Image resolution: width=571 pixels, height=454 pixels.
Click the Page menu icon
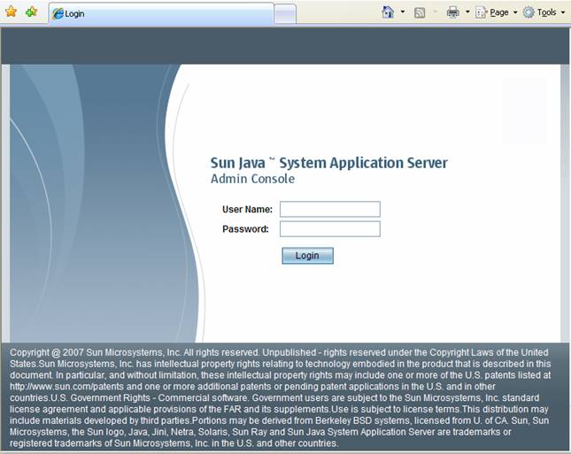tap(482, 12)
